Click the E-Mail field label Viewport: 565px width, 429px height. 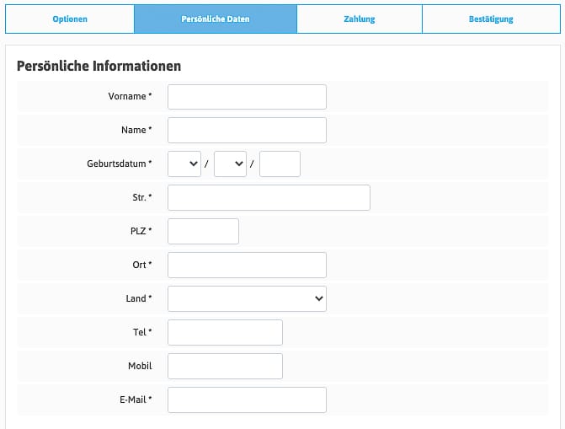[132, 400]
